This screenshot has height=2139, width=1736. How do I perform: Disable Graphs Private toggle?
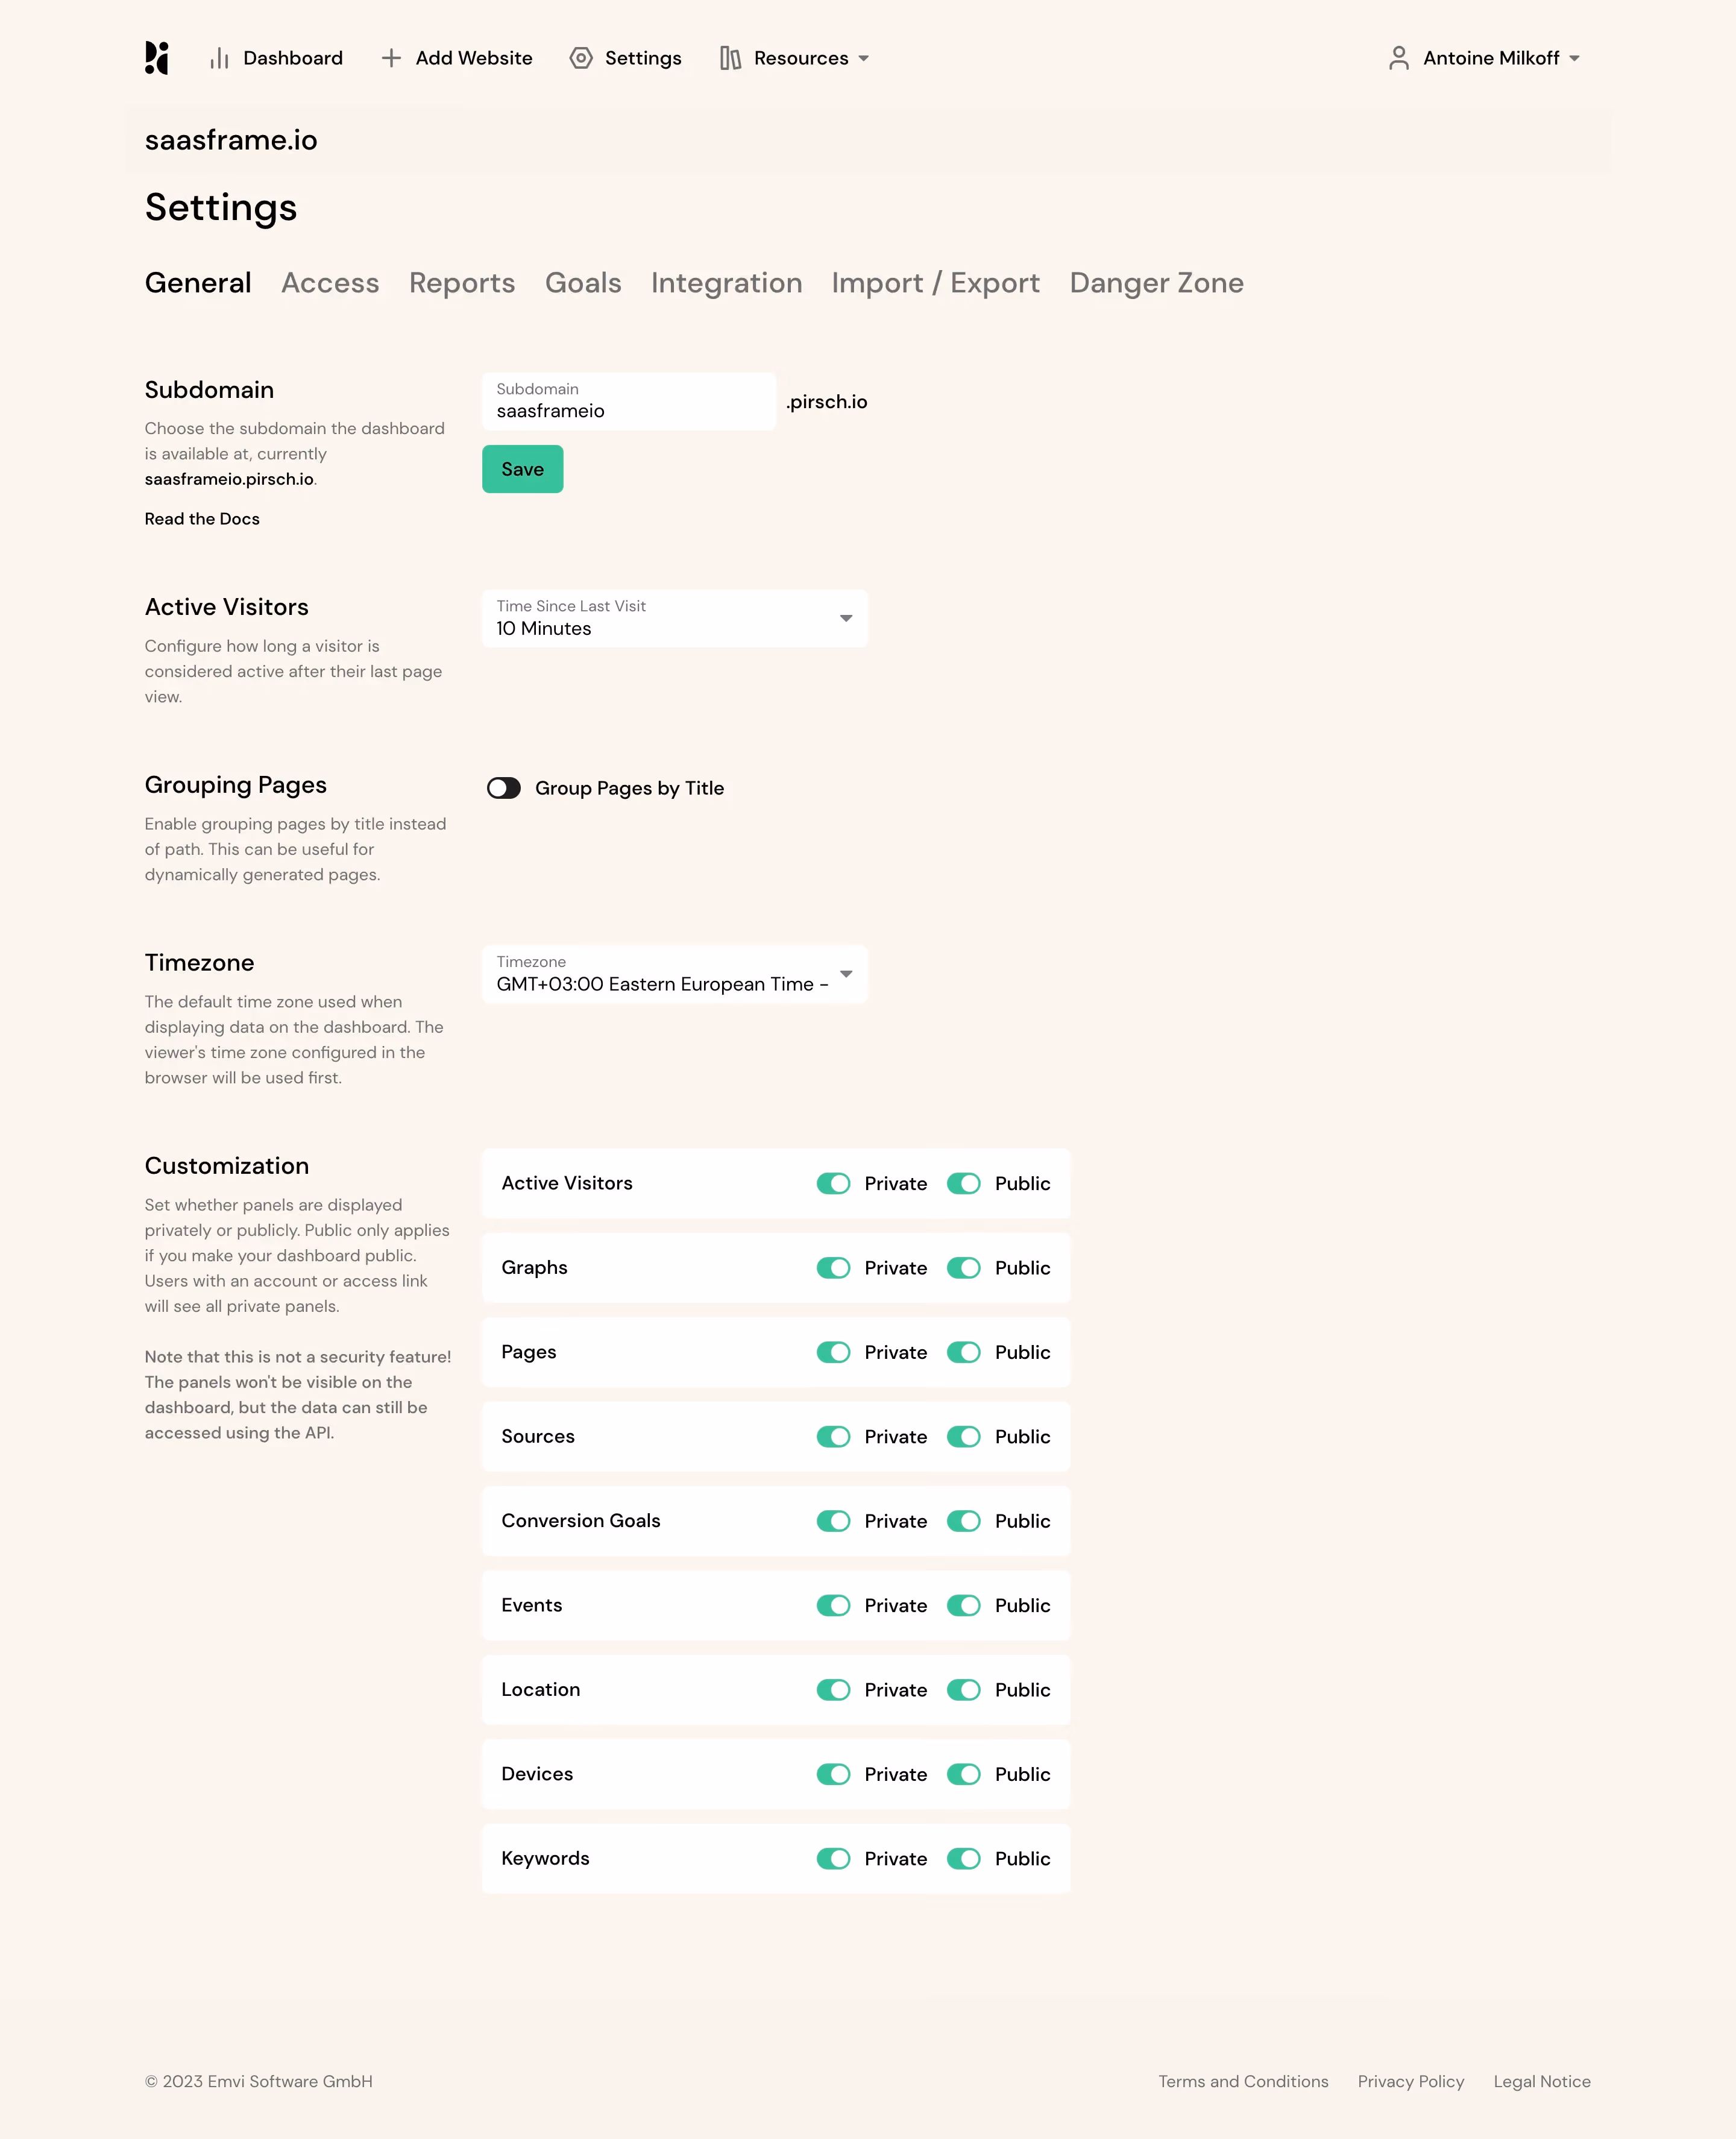(833, 1268)
